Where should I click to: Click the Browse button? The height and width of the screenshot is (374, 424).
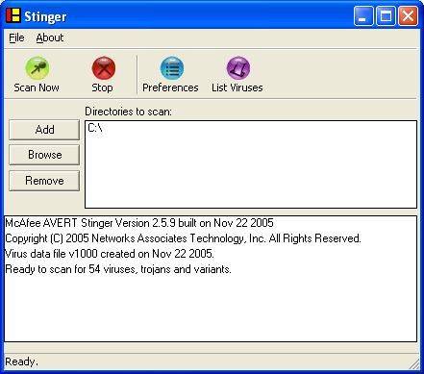(44, 155)
